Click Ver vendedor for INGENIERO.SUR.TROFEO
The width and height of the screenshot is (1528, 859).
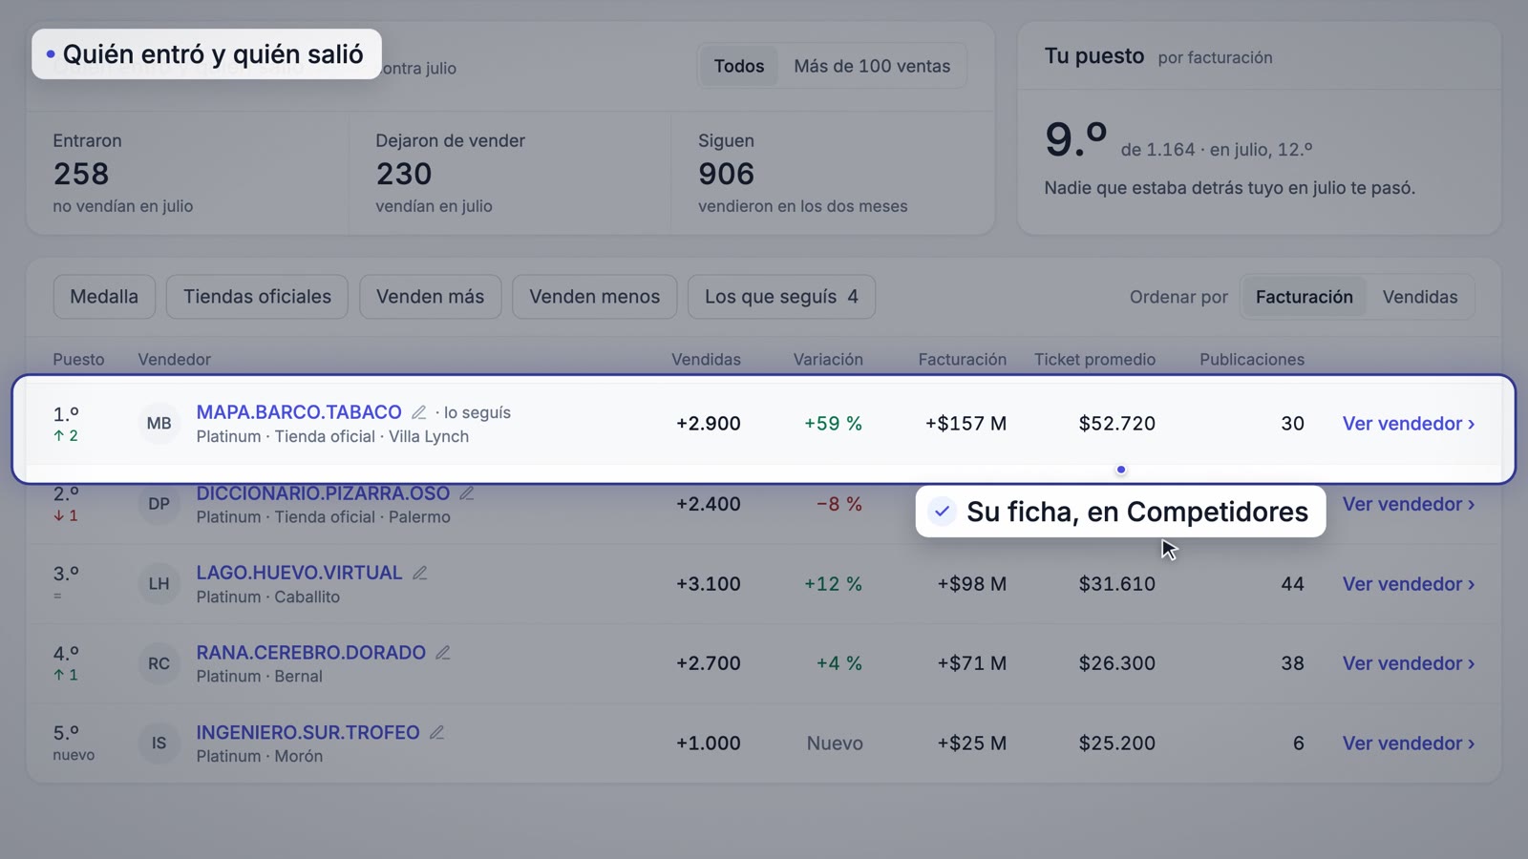(1409, 744)
